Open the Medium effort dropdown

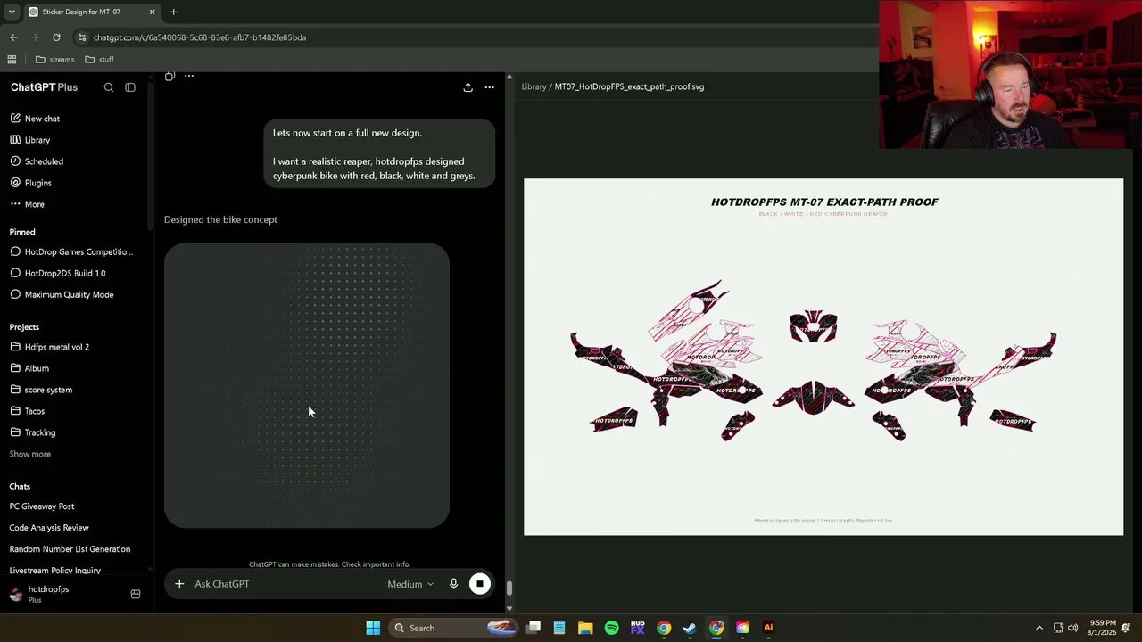pos(410,584)
